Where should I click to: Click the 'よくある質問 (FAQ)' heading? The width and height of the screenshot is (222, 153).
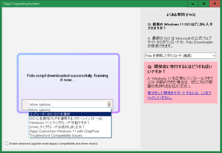tap(181, 15)
